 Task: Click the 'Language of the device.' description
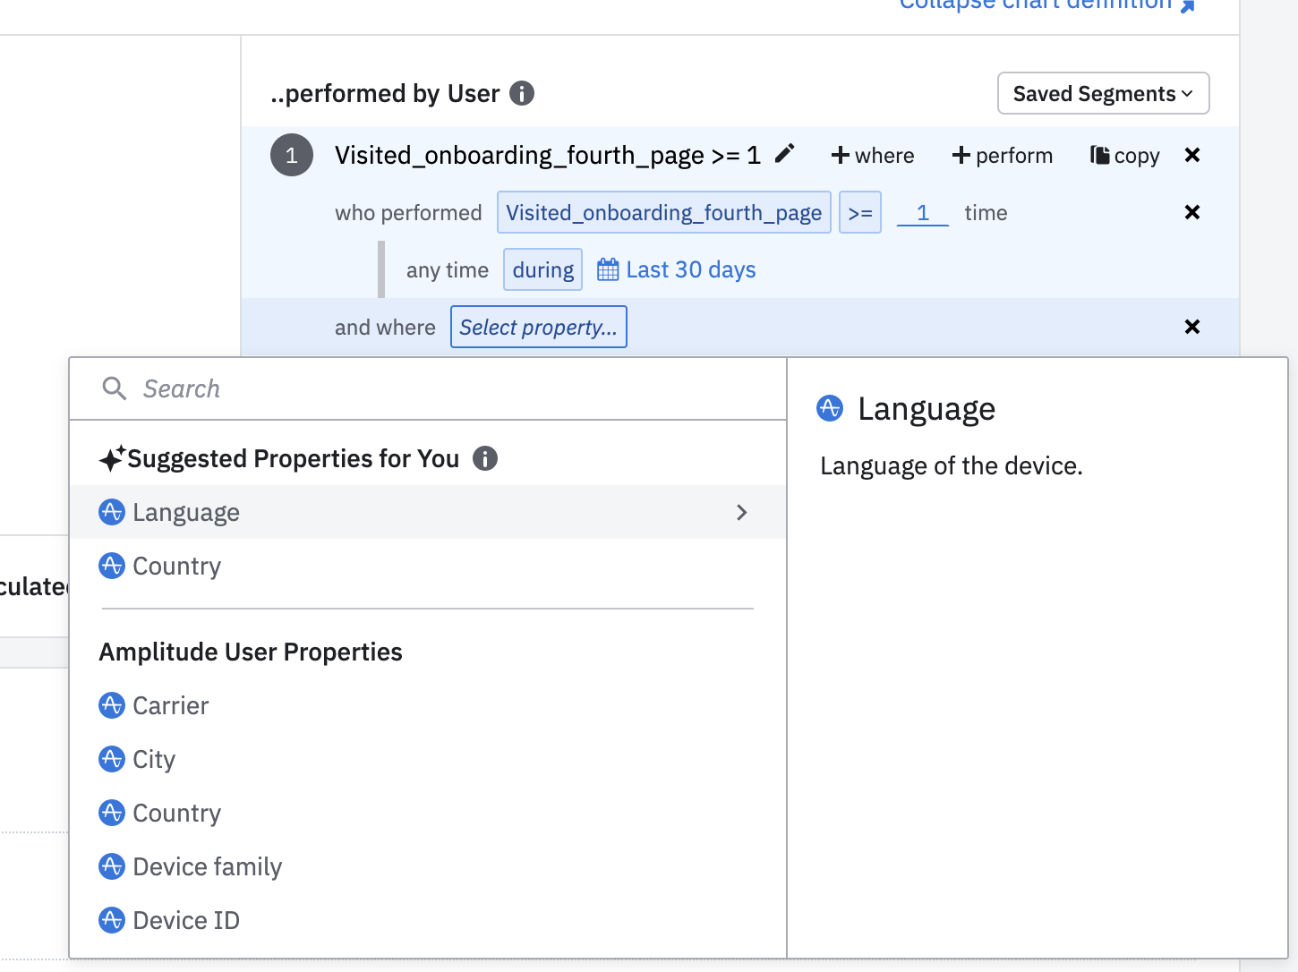(952, 466)
